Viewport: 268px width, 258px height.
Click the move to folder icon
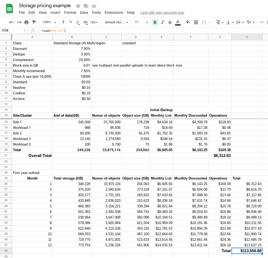[86, 6]
